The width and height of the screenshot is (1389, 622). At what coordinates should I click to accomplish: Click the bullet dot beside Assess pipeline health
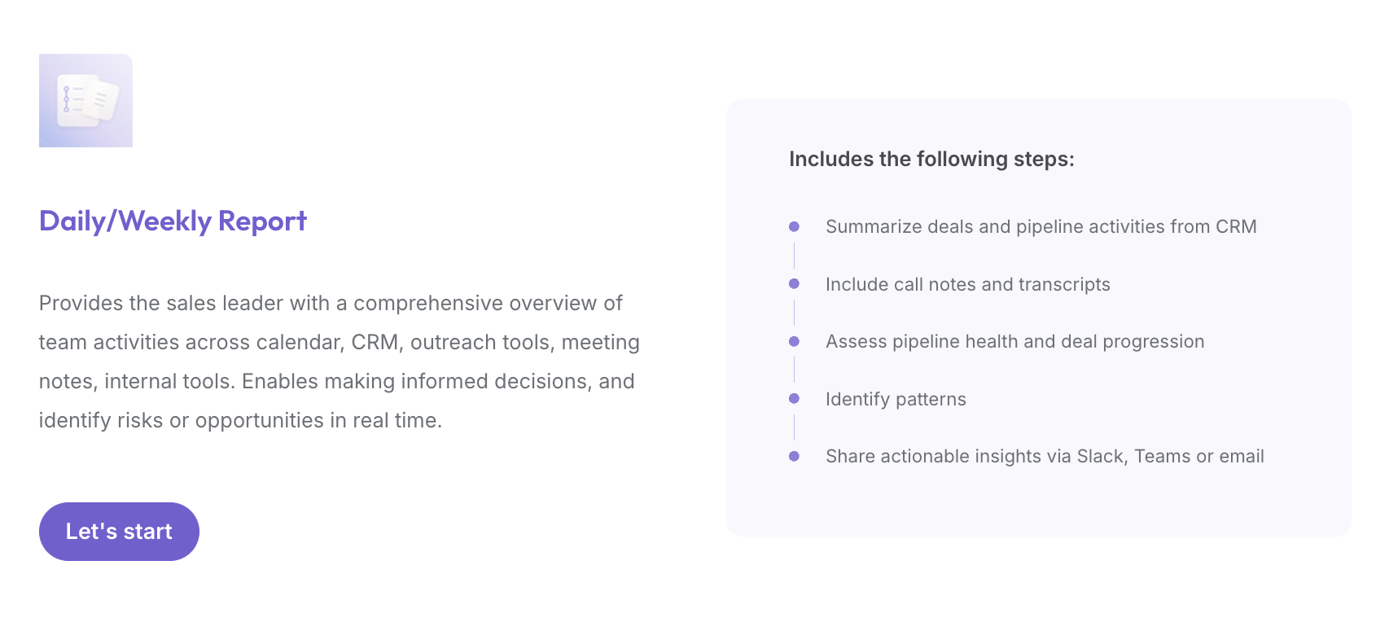[x=794, y=341]
